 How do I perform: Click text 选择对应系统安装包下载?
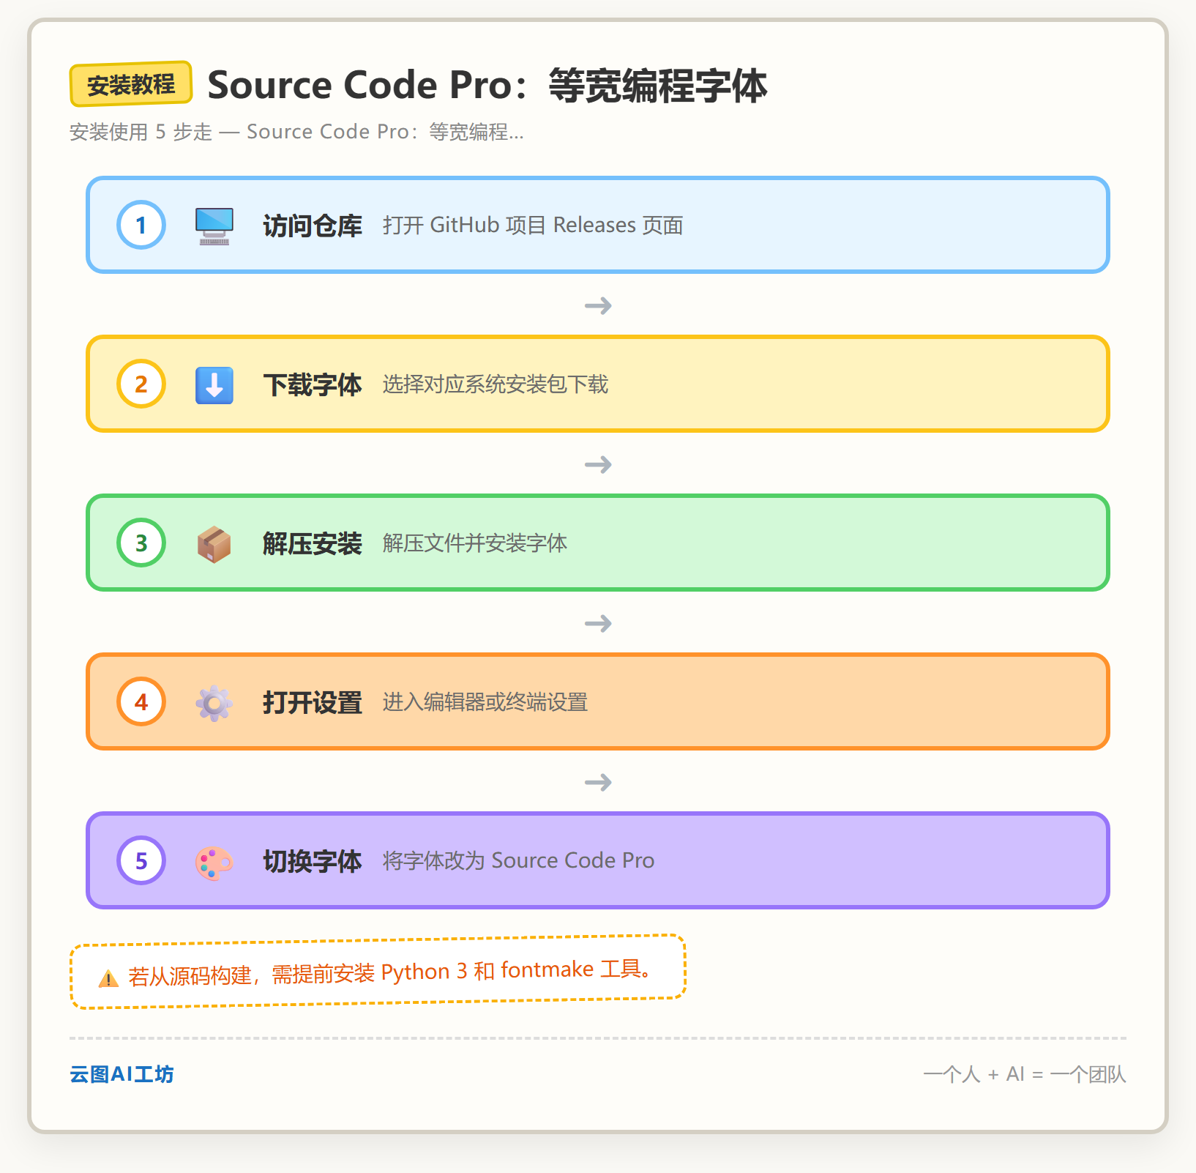click(496, 384)
